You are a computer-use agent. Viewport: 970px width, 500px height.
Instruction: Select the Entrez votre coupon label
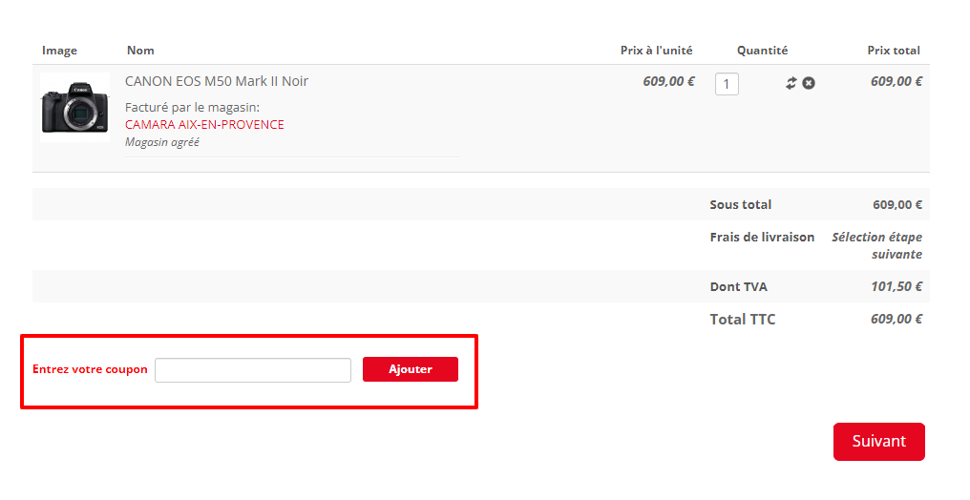click(90, 369)
